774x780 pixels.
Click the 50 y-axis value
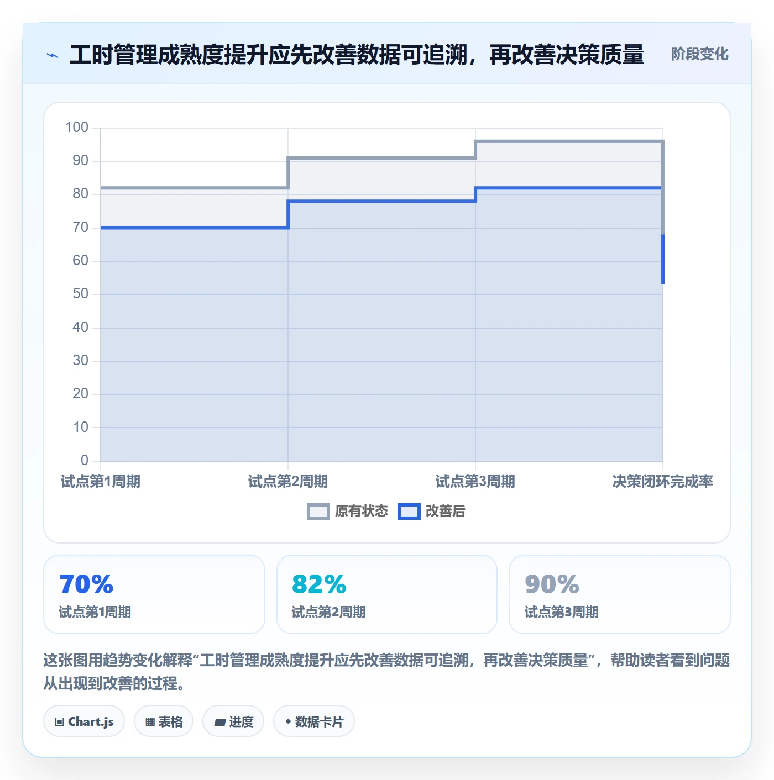81,293
